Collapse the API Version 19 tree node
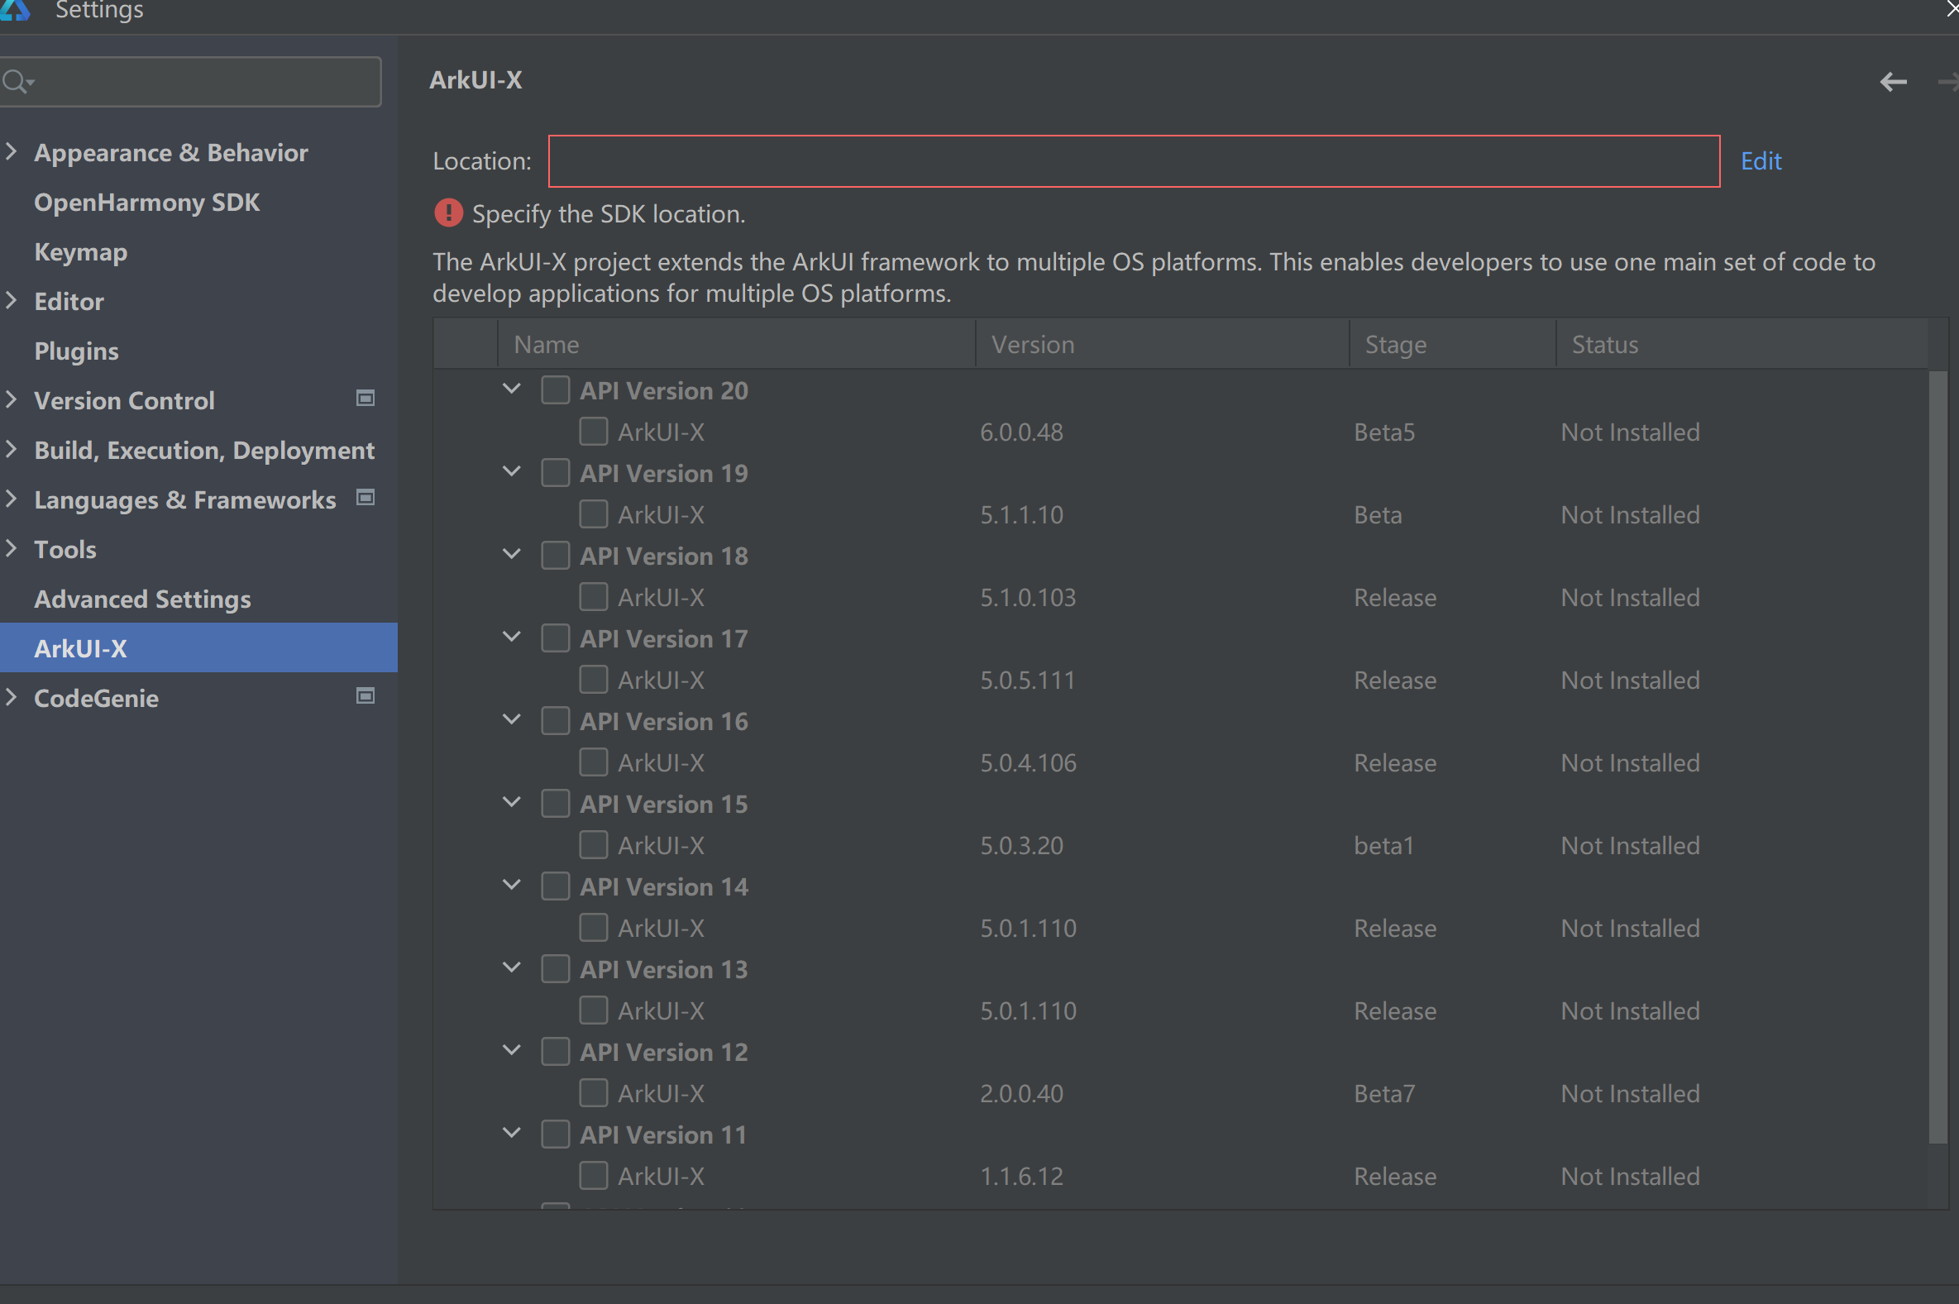Viewport: 1959px width, 1304px height. click(512, 471)
